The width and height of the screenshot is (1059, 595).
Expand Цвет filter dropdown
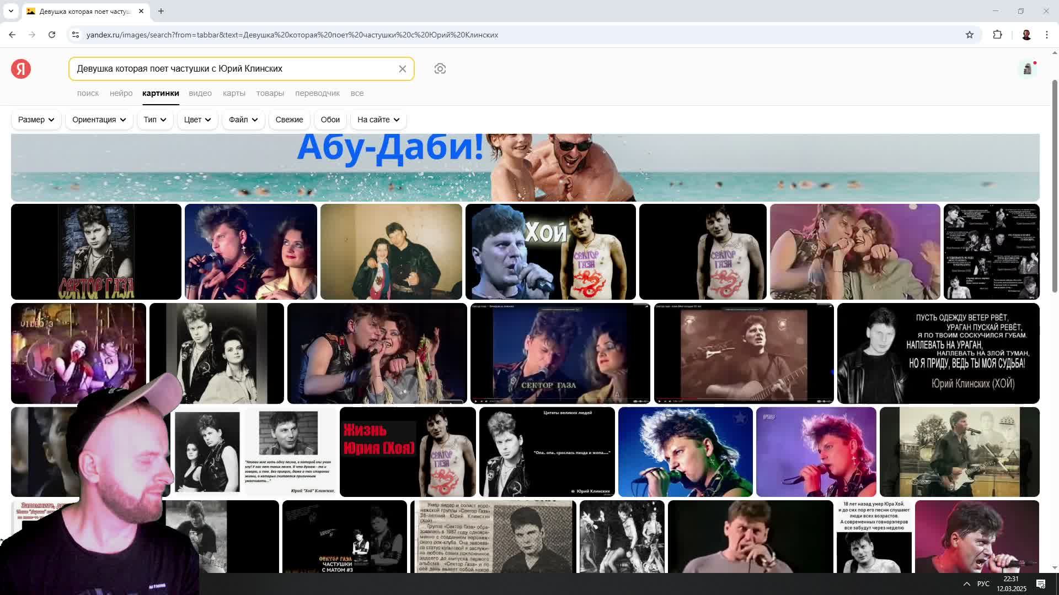[197, 120]
